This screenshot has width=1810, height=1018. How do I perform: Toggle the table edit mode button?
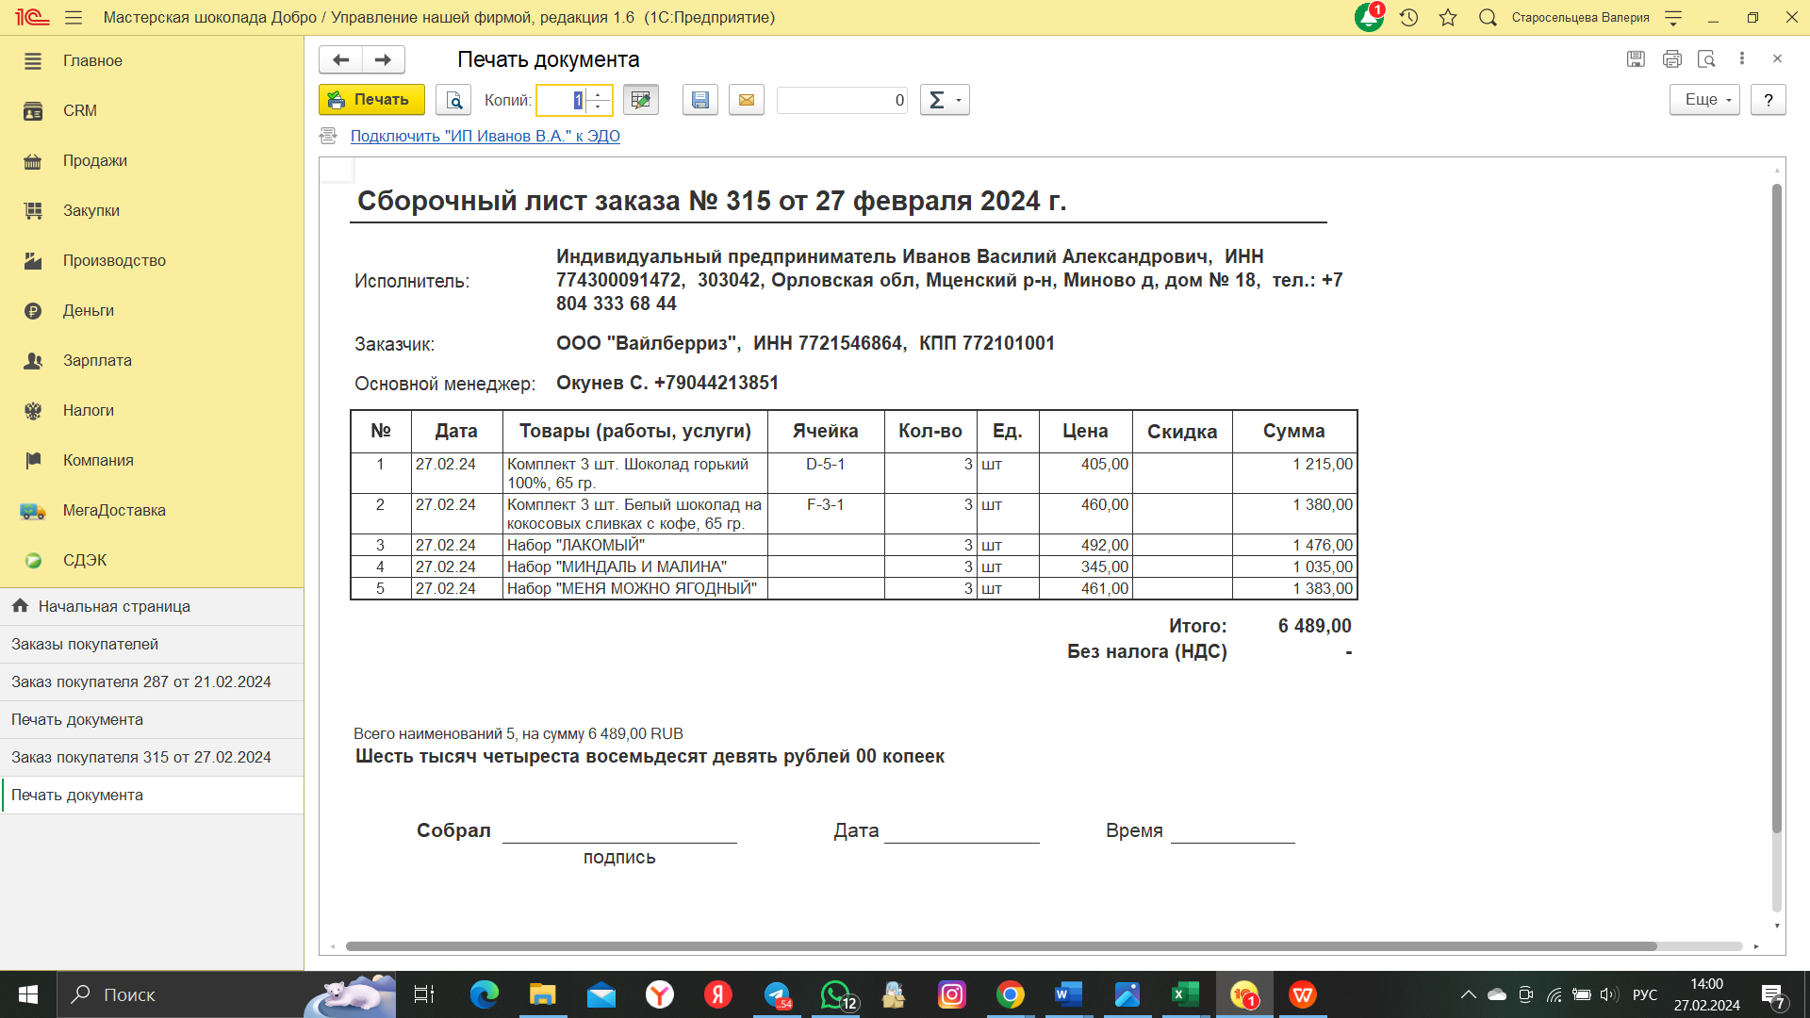tap(641, 100)
